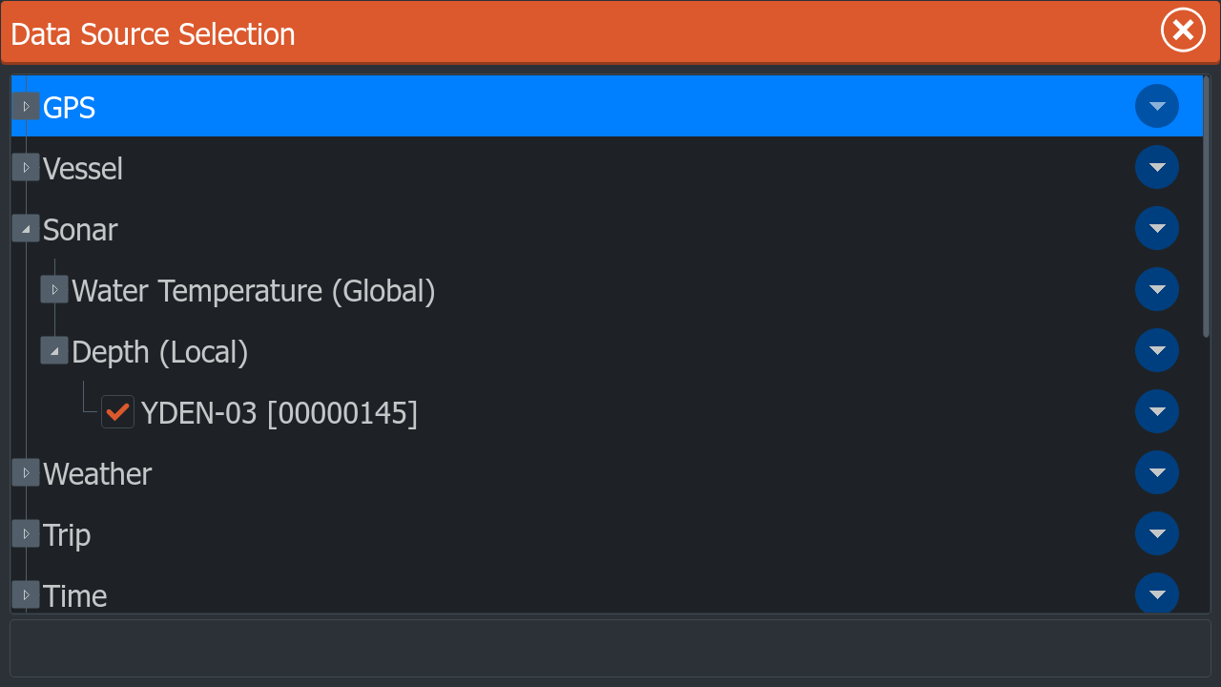Open the dropdown arrow on the GPS row
Screen dimensions: 1221x687
click(1156, 106)
